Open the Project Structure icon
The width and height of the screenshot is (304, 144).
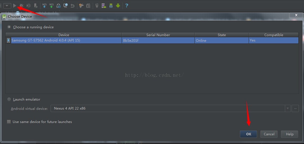click(x=88, y=6)
